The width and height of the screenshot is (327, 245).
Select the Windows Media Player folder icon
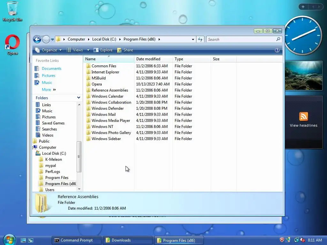(x=88, y=120)
